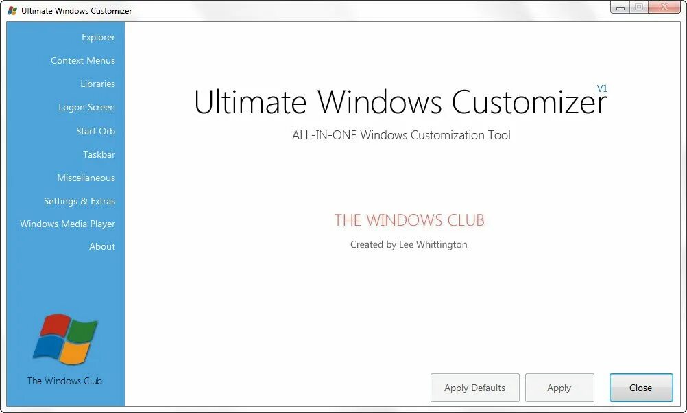Viewport: 687px width, 413px height.
Task: Go to Logon Screen settings
Action: click(87, 108)
